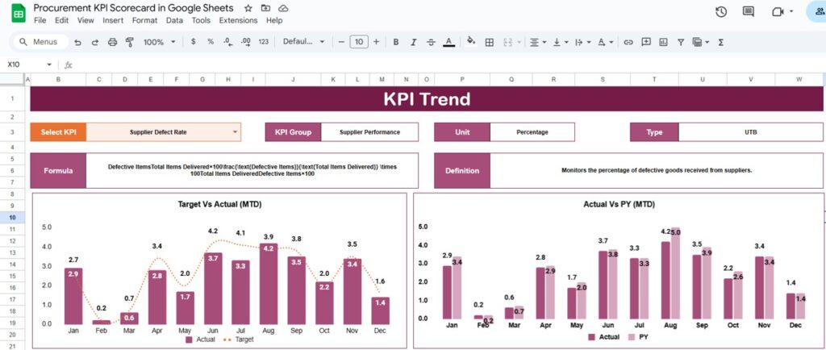
Task: Decrease the font size
Action: [341, 42]
